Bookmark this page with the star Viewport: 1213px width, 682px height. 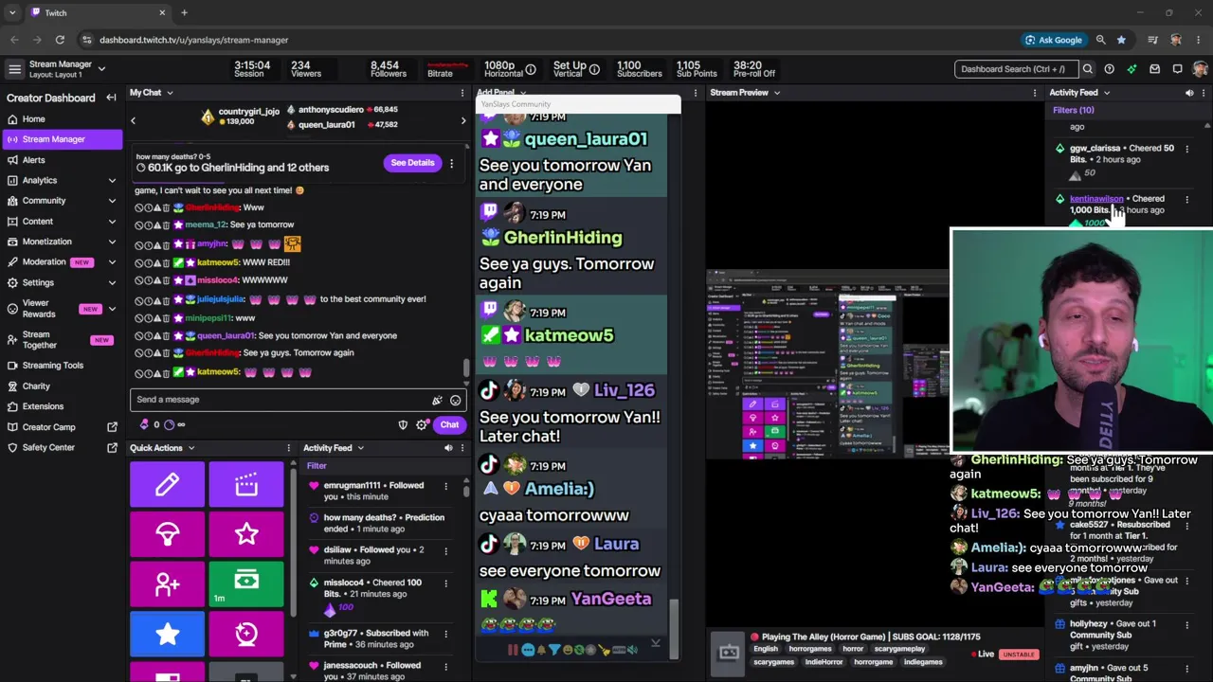[1121, 40]
